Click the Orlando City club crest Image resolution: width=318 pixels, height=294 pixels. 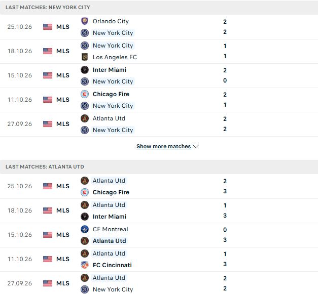pos(85,21)
